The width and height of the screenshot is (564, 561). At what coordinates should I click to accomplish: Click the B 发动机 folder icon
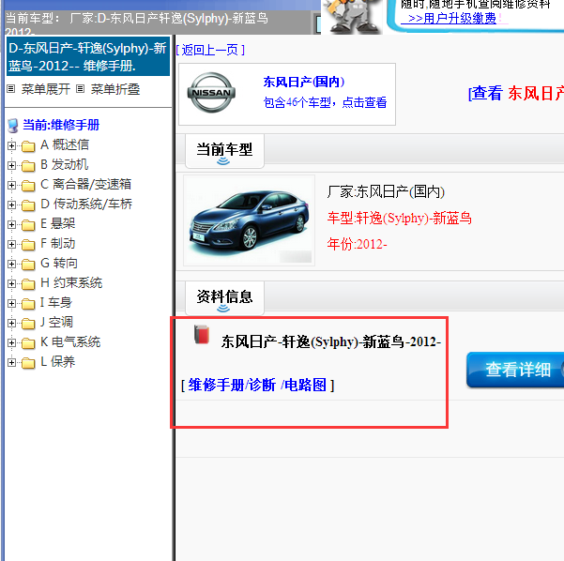click(28, 166)
